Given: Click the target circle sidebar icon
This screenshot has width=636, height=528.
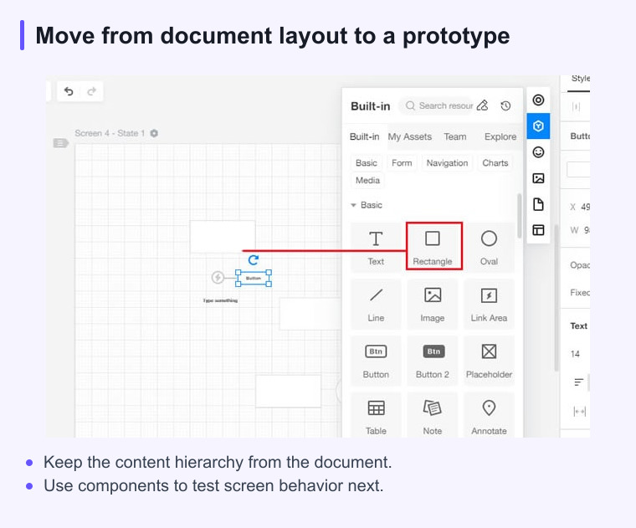Looking at the screenshot, I should [538, 100].
